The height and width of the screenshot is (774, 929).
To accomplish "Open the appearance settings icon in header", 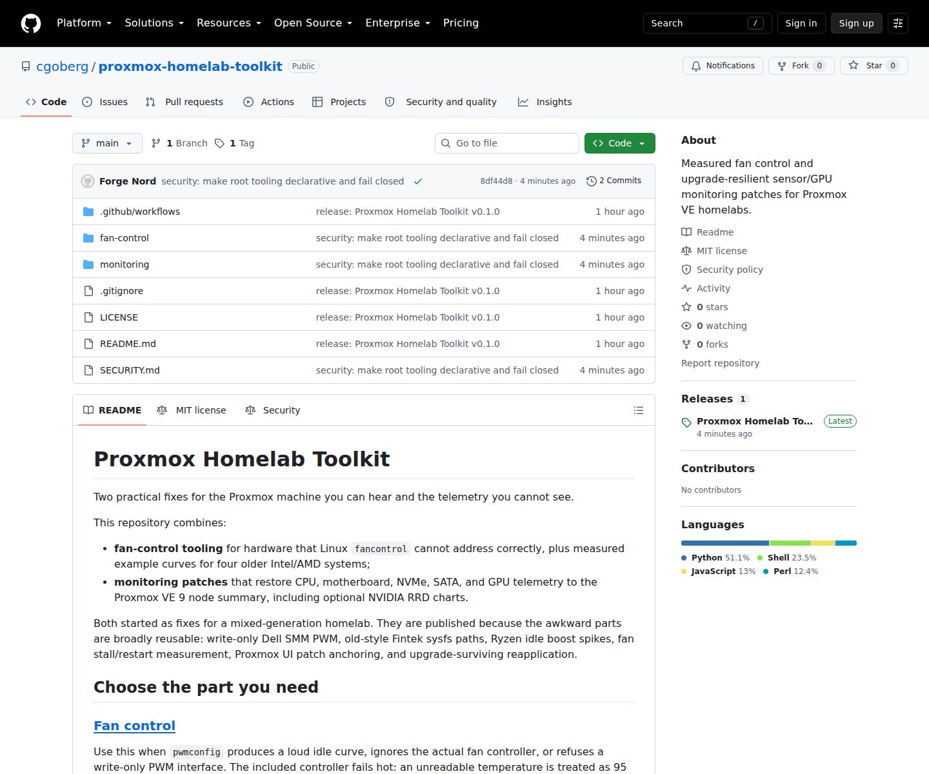I will [x=898, y=23].
